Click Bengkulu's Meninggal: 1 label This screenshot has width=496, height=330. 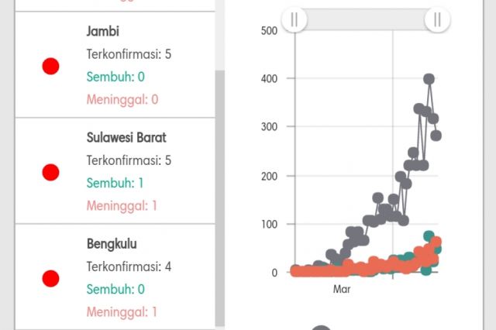(x=122, y=312)
